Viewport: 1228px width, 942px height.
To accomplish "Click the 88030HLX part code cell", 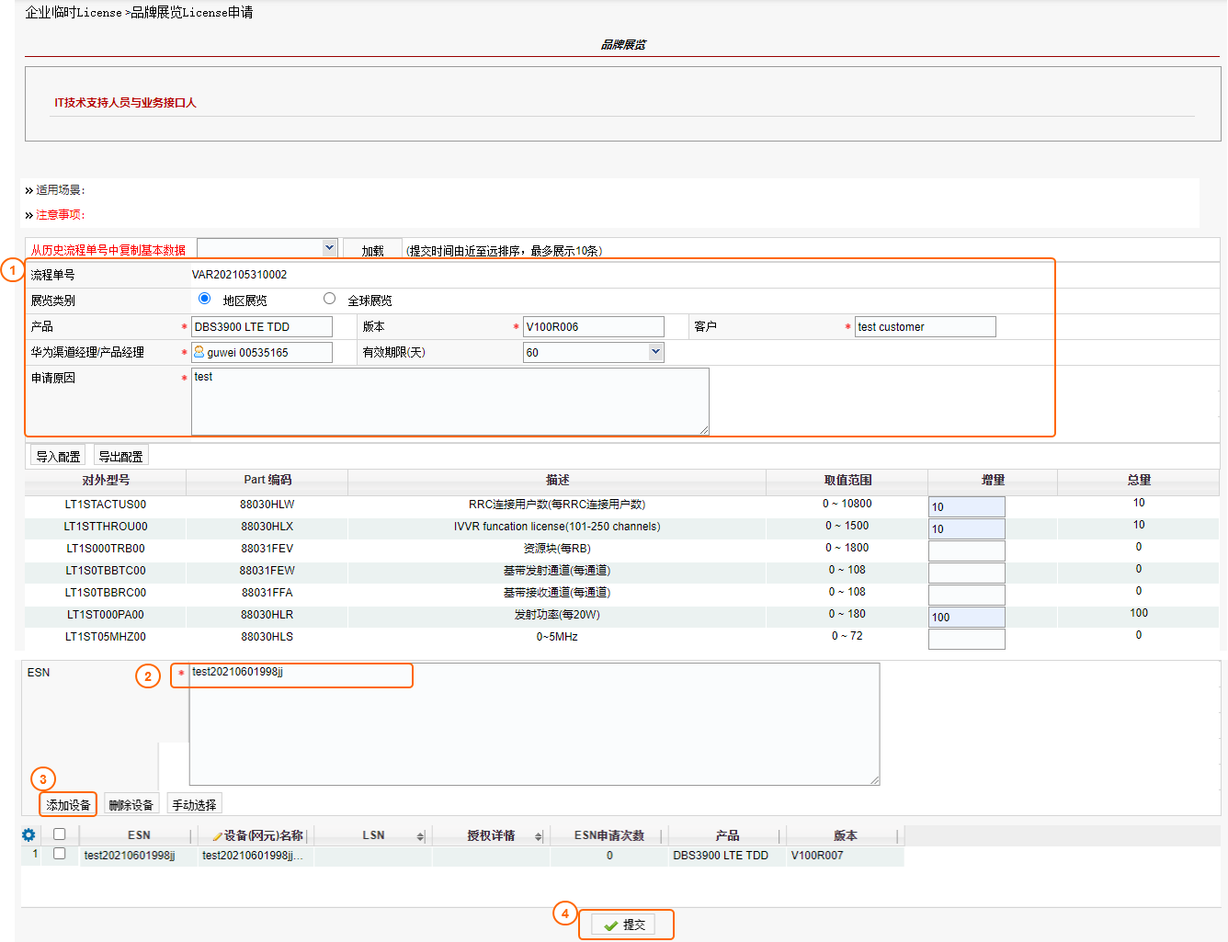I will click(x=267, y=527).
